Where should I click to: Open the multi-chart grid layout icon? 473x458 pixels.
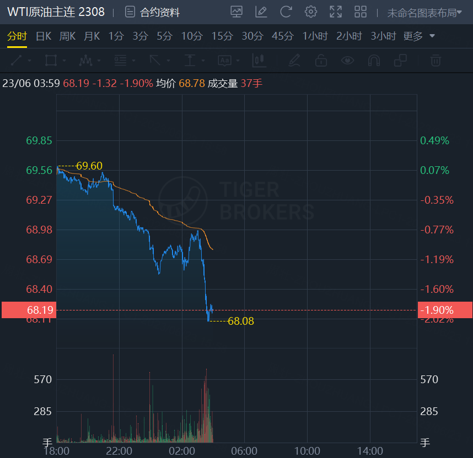tap(361, 12)
